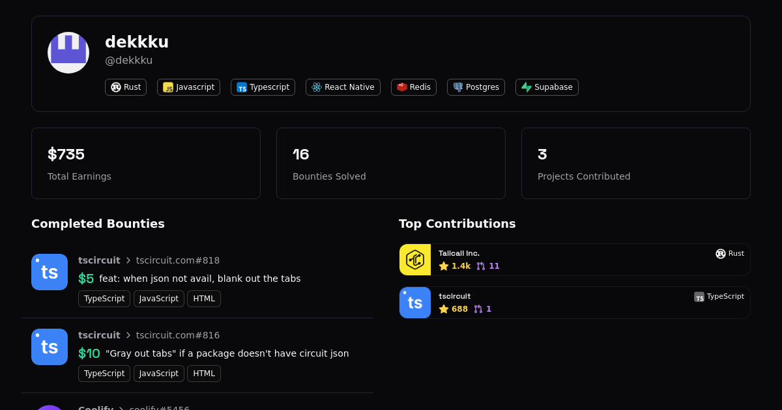The width and height of the screenshot is (782, 410).
Task: Click the dekkku profile avatar
Action: [x=68, y=53]
